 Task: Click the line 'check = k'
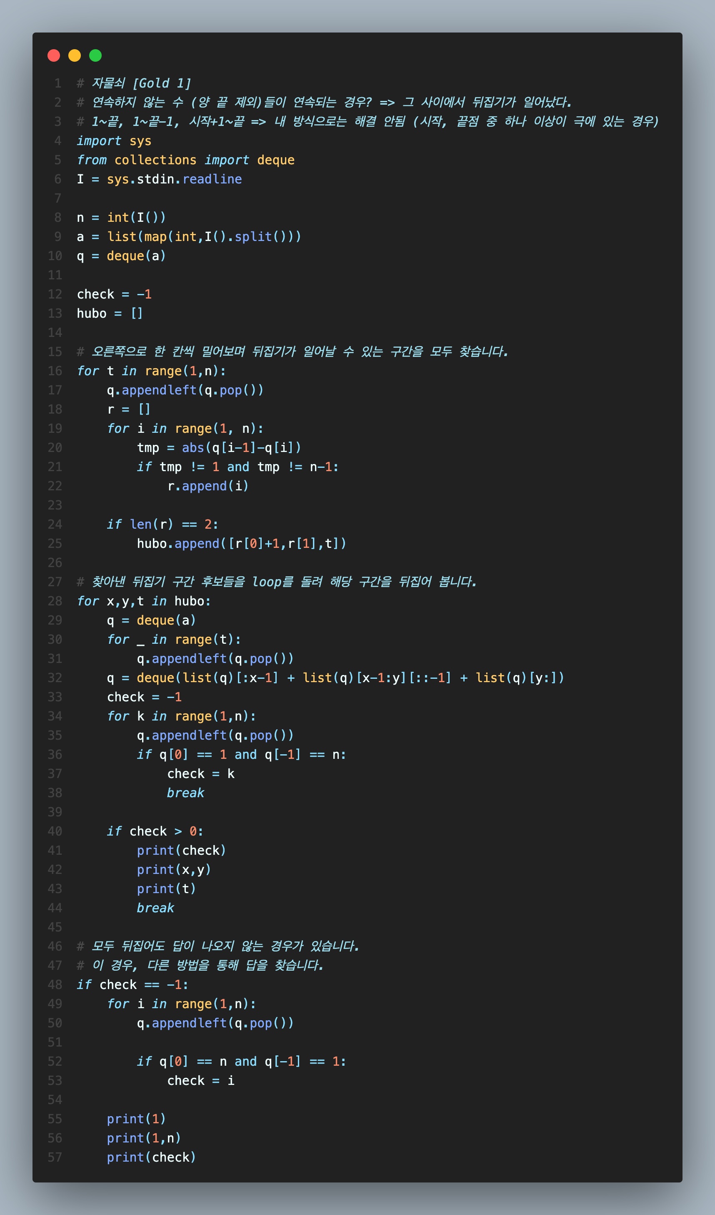(201, 774)
